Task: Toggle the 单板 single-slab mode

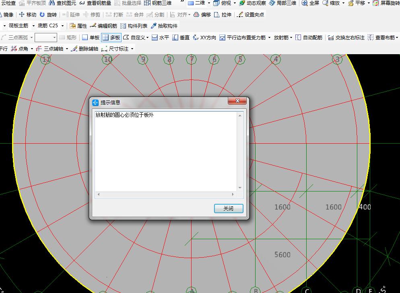Action: coord(91,37)
